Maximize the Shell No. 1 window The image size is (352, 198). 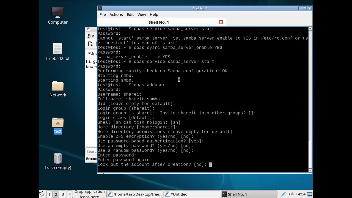click(x=305, y=8)
